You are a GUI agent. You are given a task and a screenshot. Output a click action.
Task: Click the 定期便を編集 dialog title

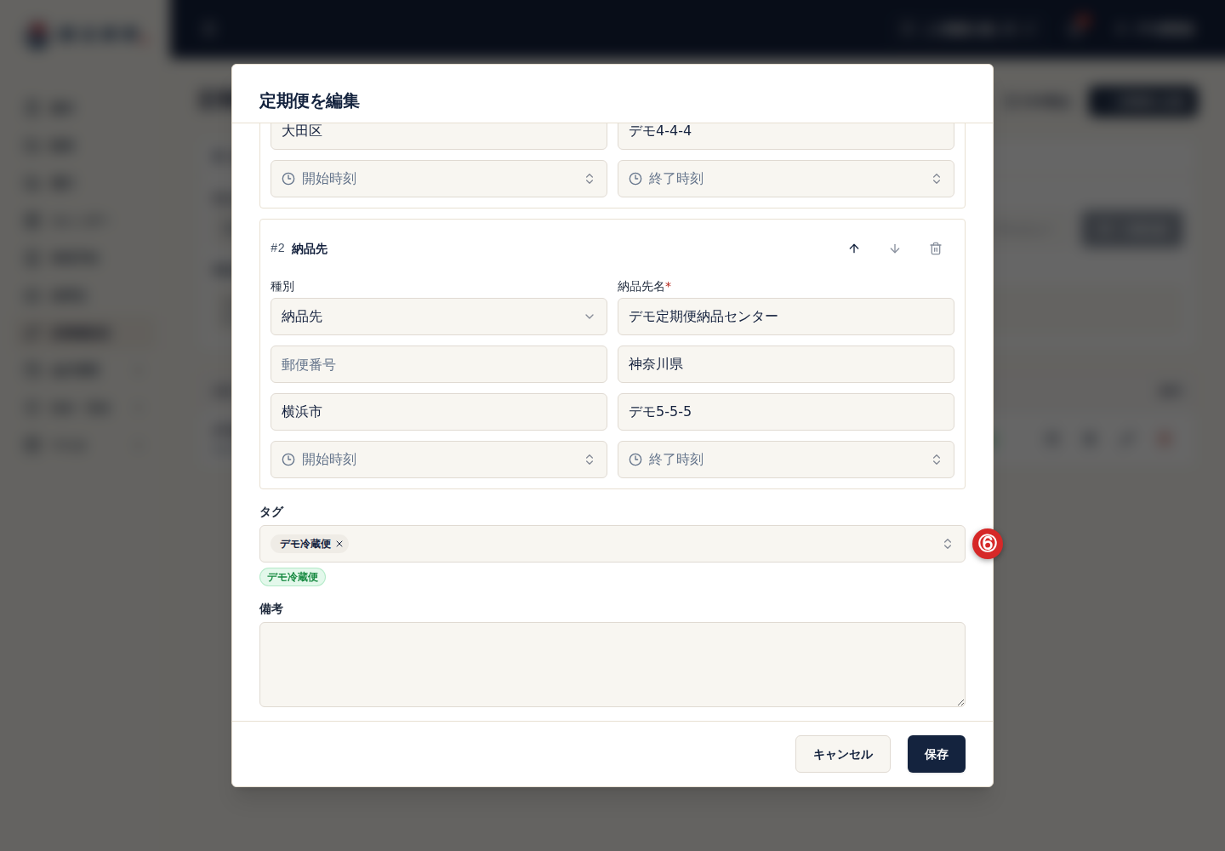coord(310,100)
